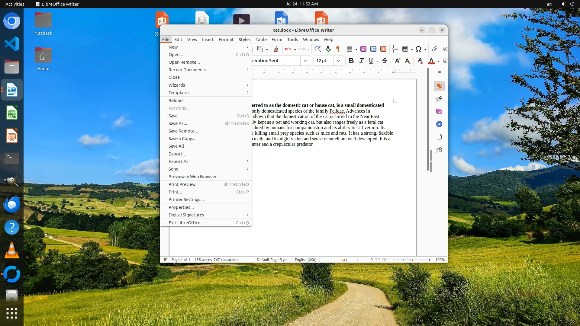Click the Insert Chart icon

pyautogui.click(x=373, y=49)
